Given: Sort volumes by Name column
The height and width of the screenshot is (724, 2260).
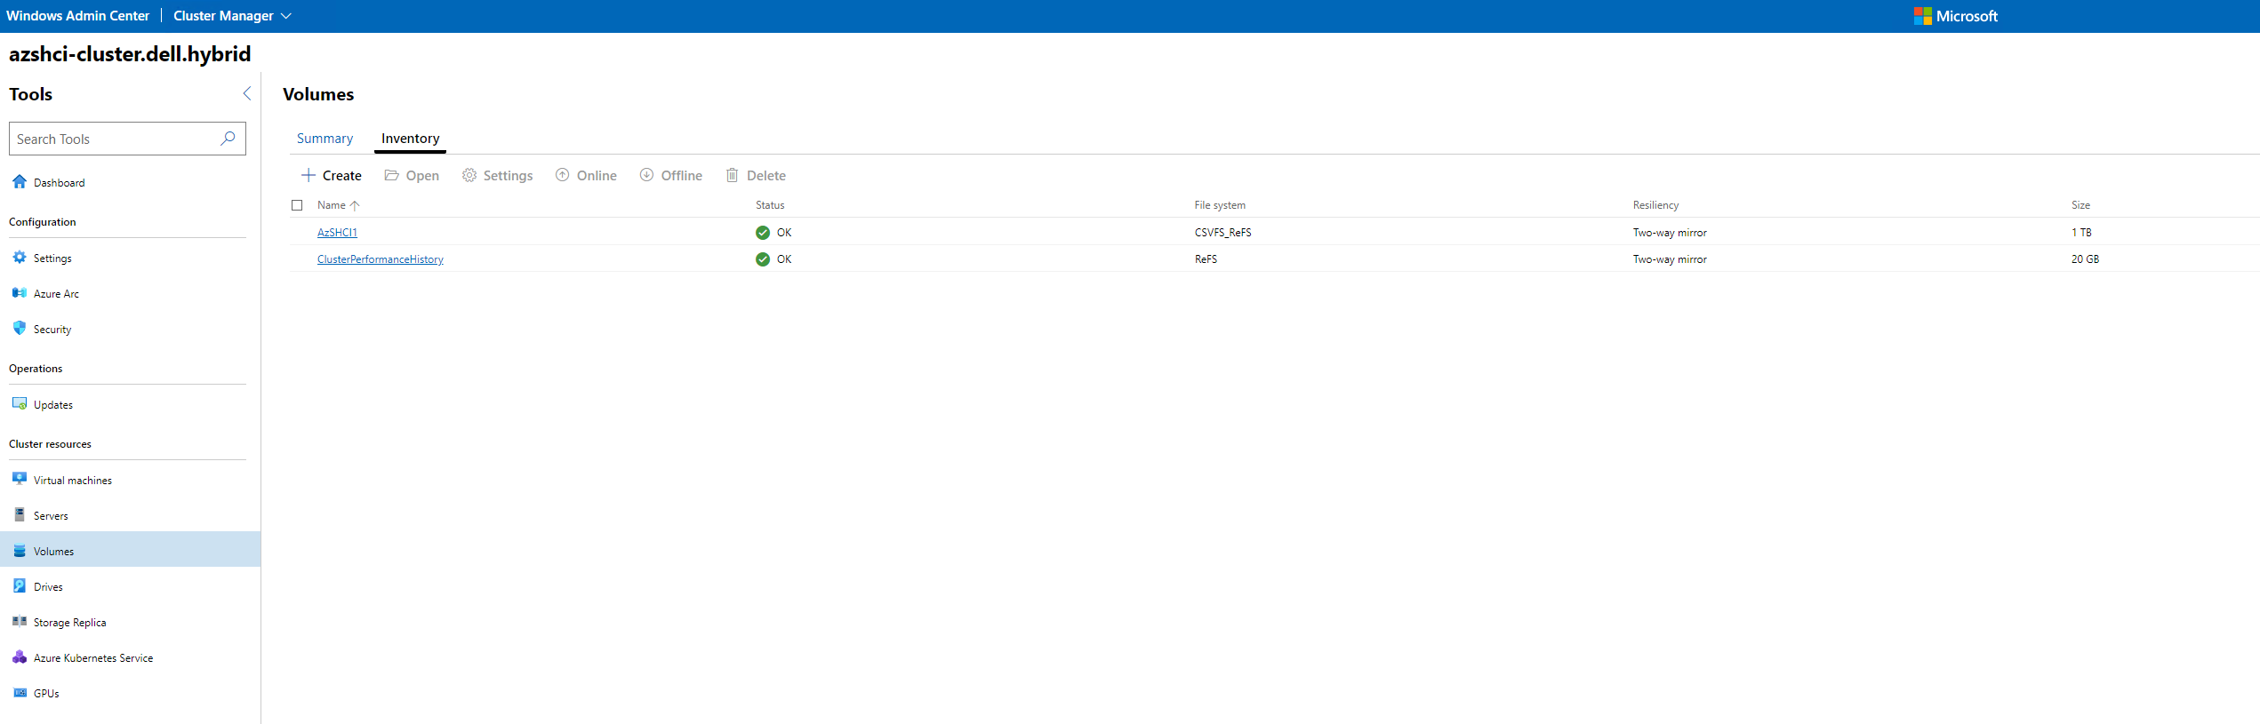Looking at the screenshot, I should 332,205.
